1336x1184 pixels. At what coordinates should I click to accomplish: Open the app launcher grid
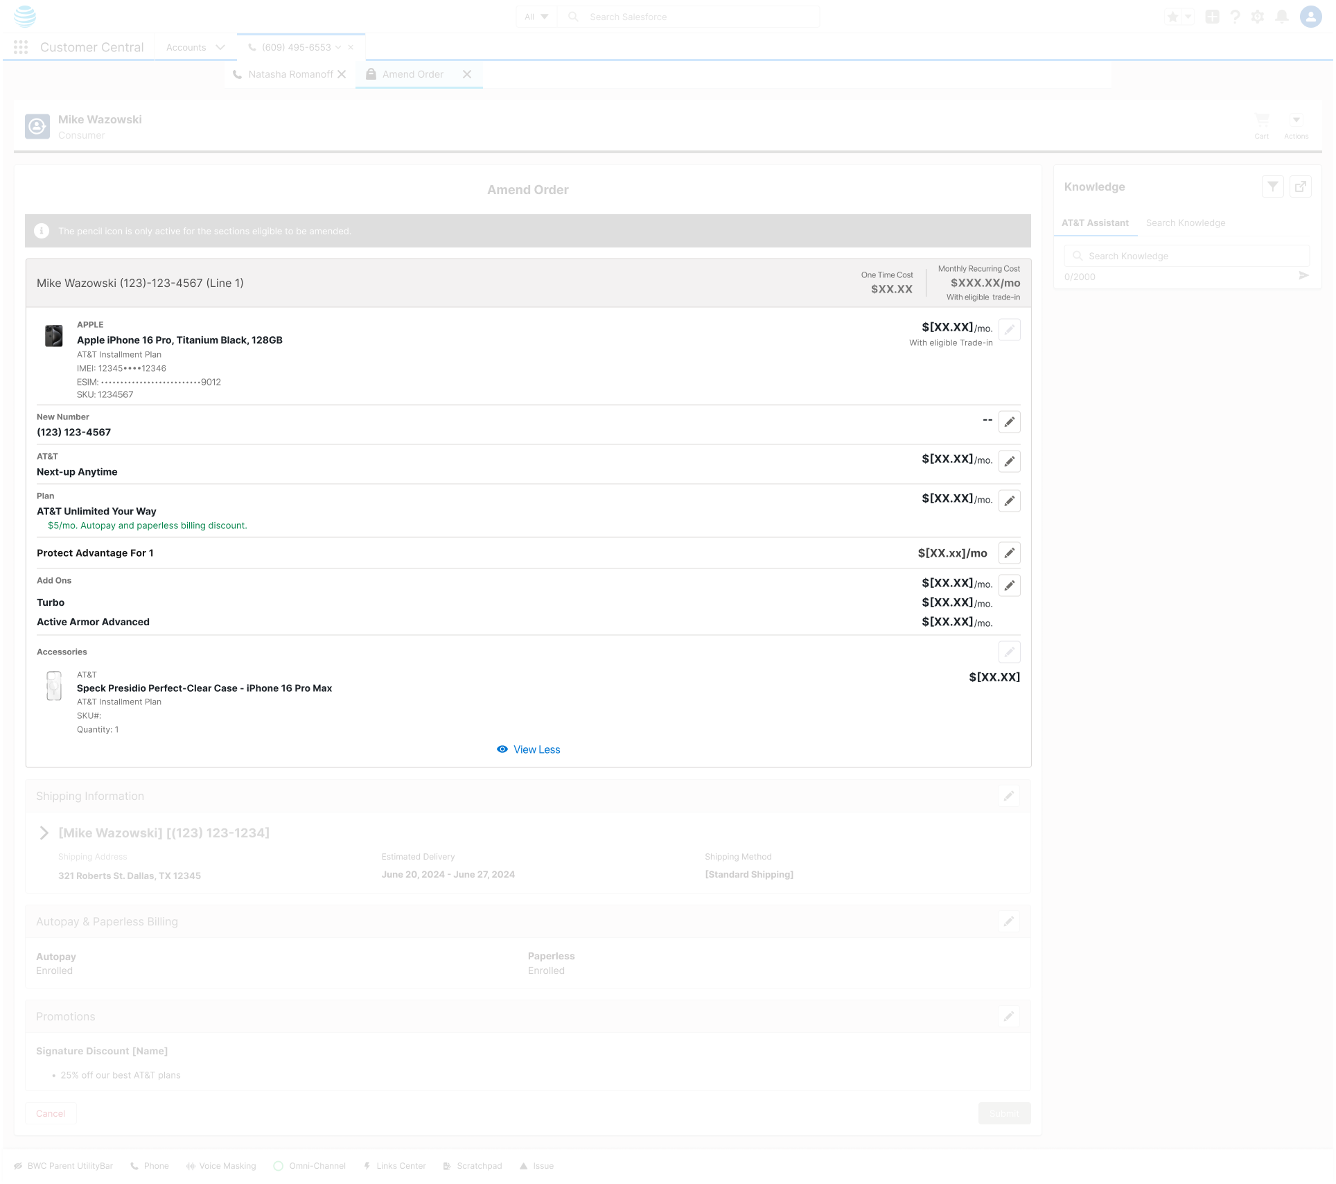21,47
